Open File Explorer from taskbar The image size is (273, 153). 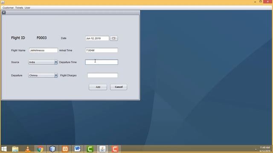click(x=15, y=149)
